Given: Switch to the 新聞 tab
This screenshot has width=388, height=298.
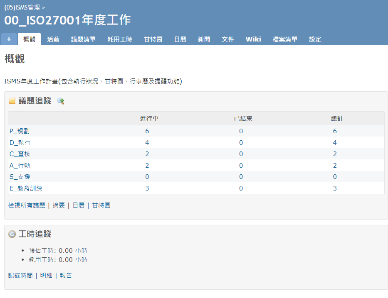Looking at the screenshot, I should tap(204, 39).
